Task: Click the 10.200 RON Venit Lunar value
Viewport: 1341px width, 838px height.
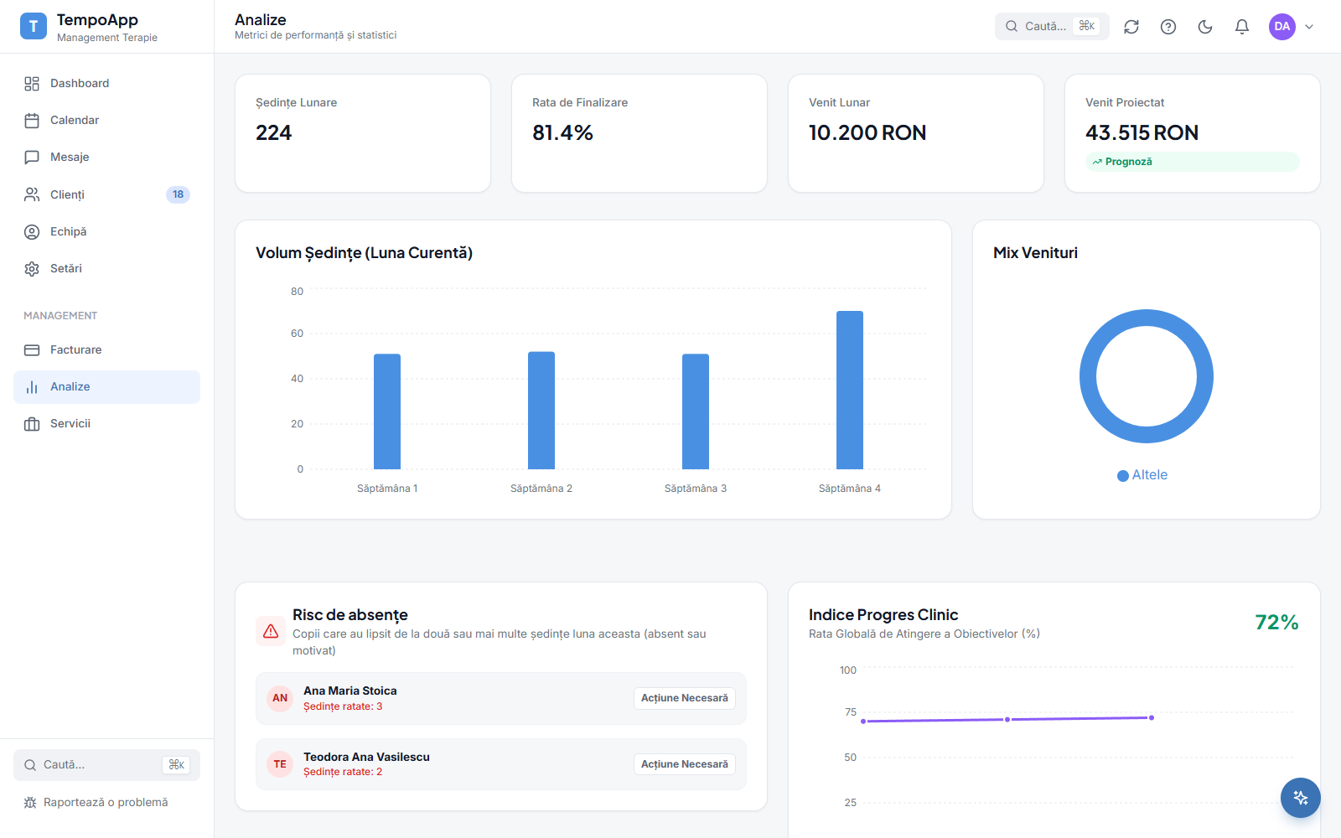Action: [x=867, y=132]
